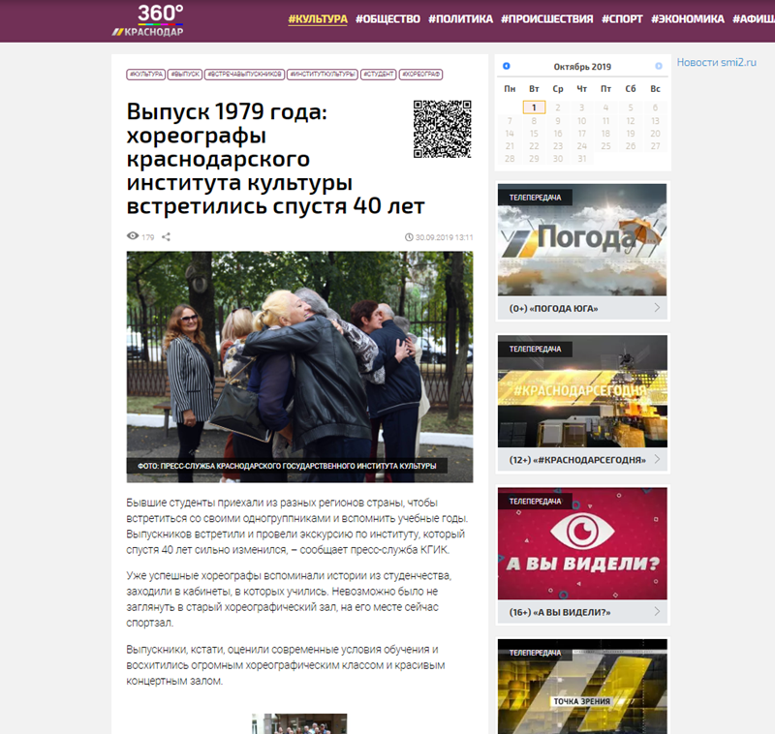Viewport: 775px width, 734px height.
Task: Click chevron next to «А ВЫ ВИДЕЛИ?»
Action: click(657, 611)
